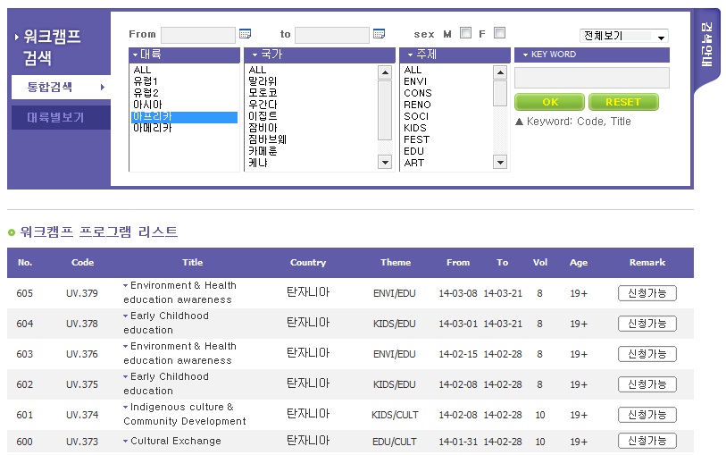Open the 'to' date calendar icon

[x=379, y=34]
